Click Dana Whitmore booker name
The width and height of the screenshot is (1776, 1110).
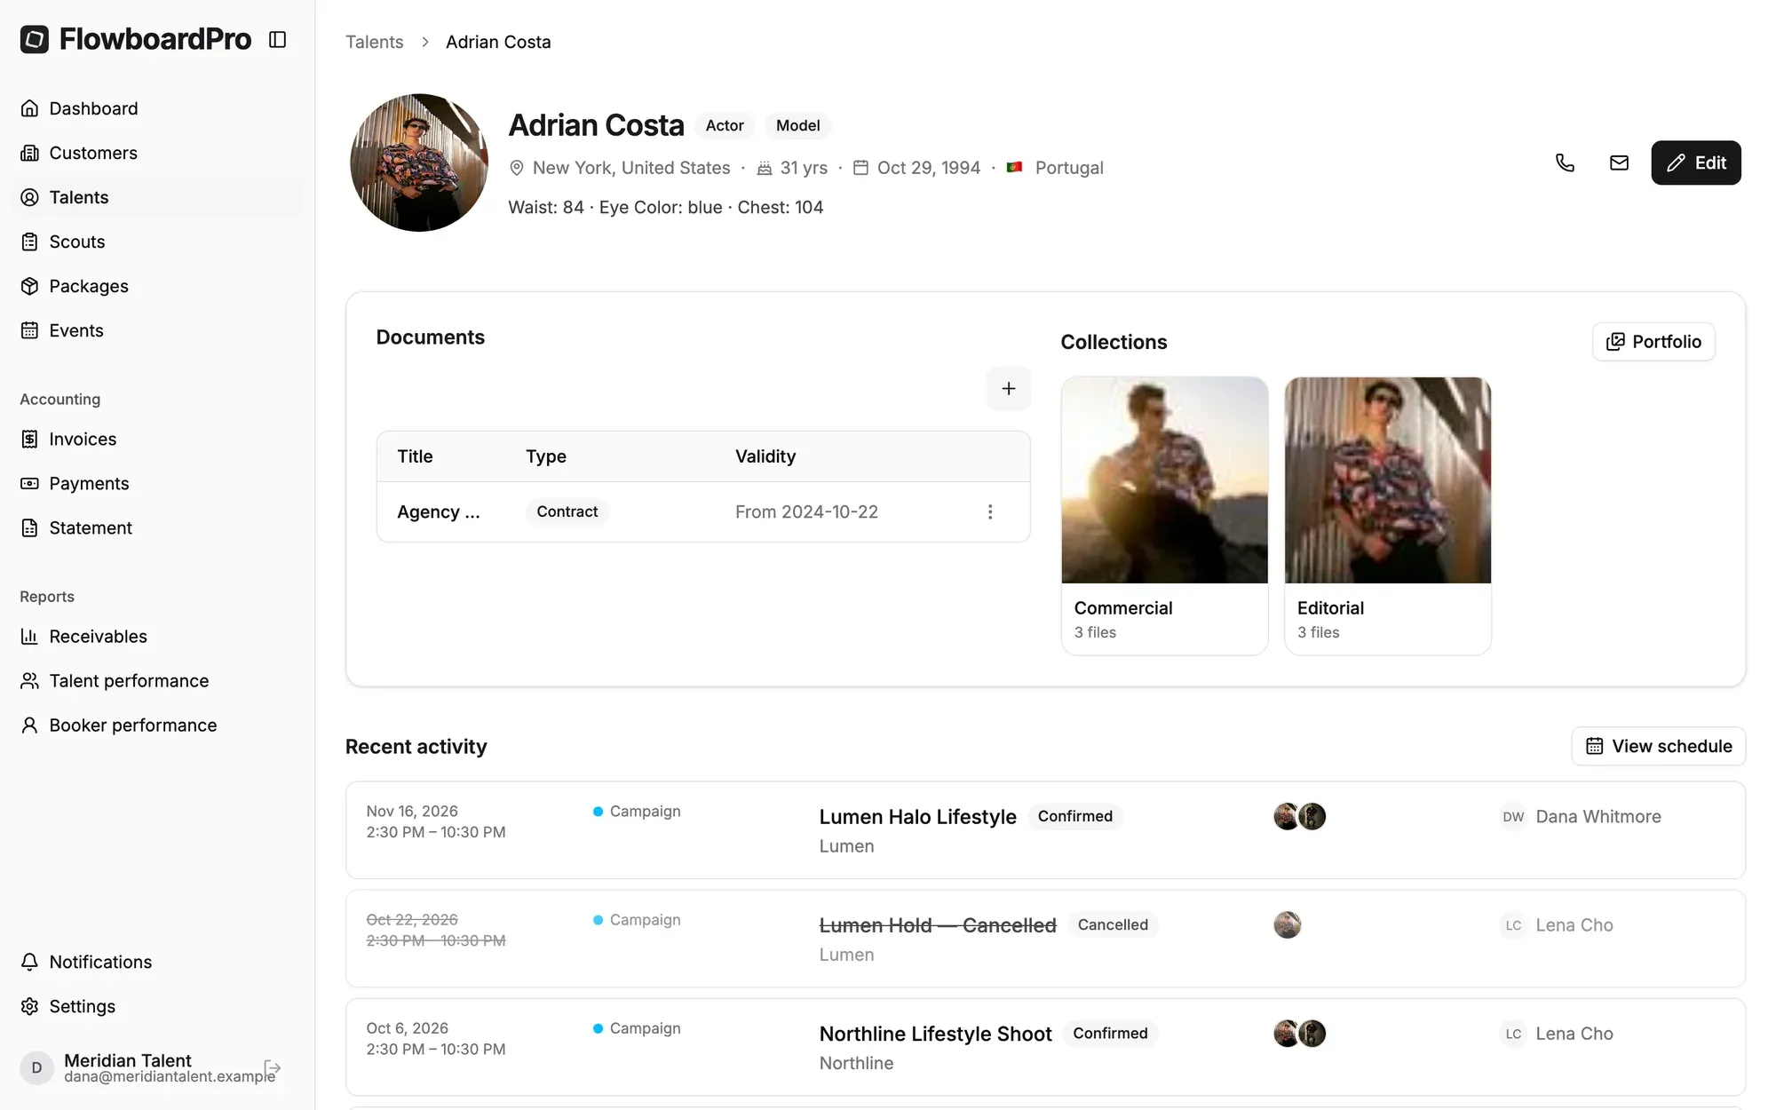[1598, 816]
